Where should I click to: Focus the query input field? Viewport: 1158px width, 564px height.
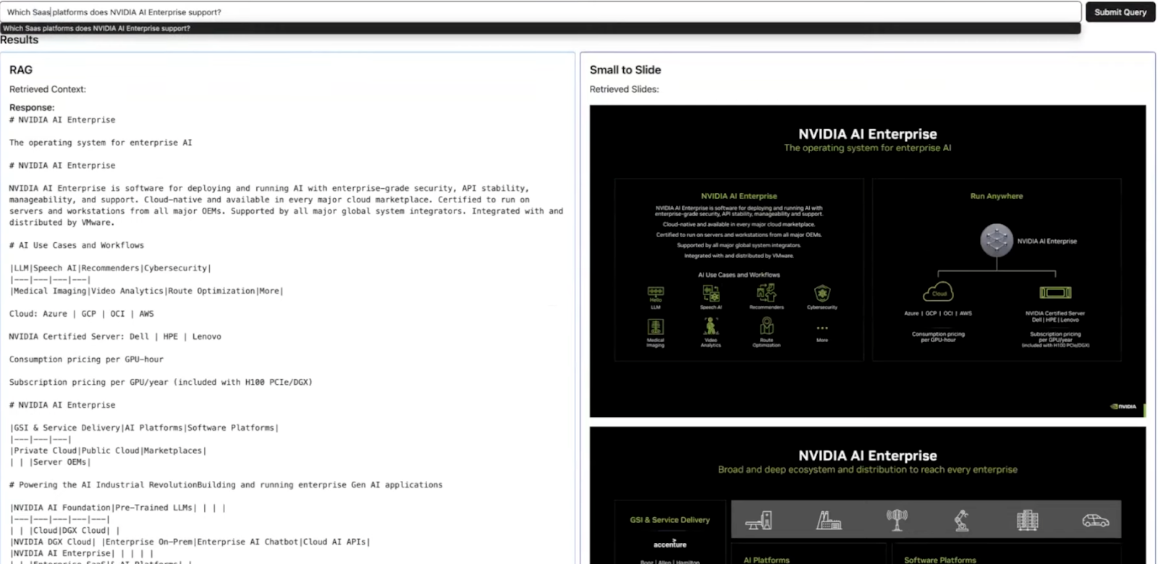(541, 12)
